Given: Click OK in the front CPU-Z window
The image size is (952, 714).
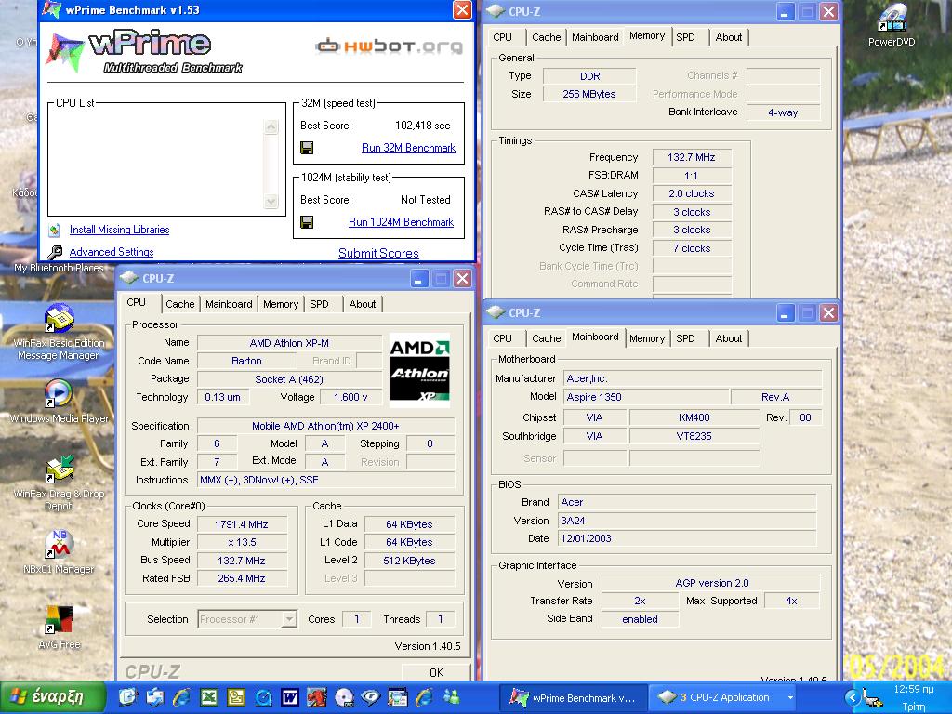Looking at the screenshot, I should pos(437,672).
